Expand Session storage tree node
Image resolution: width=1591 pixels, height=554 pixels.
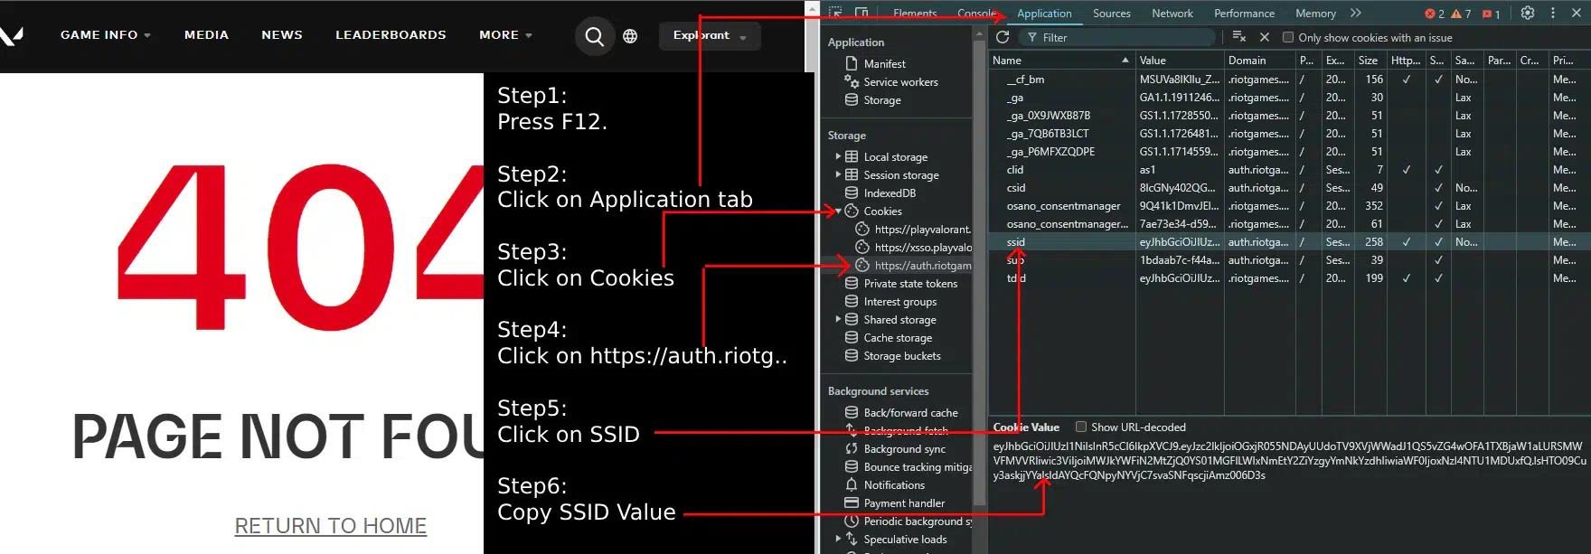coord(838,174)
